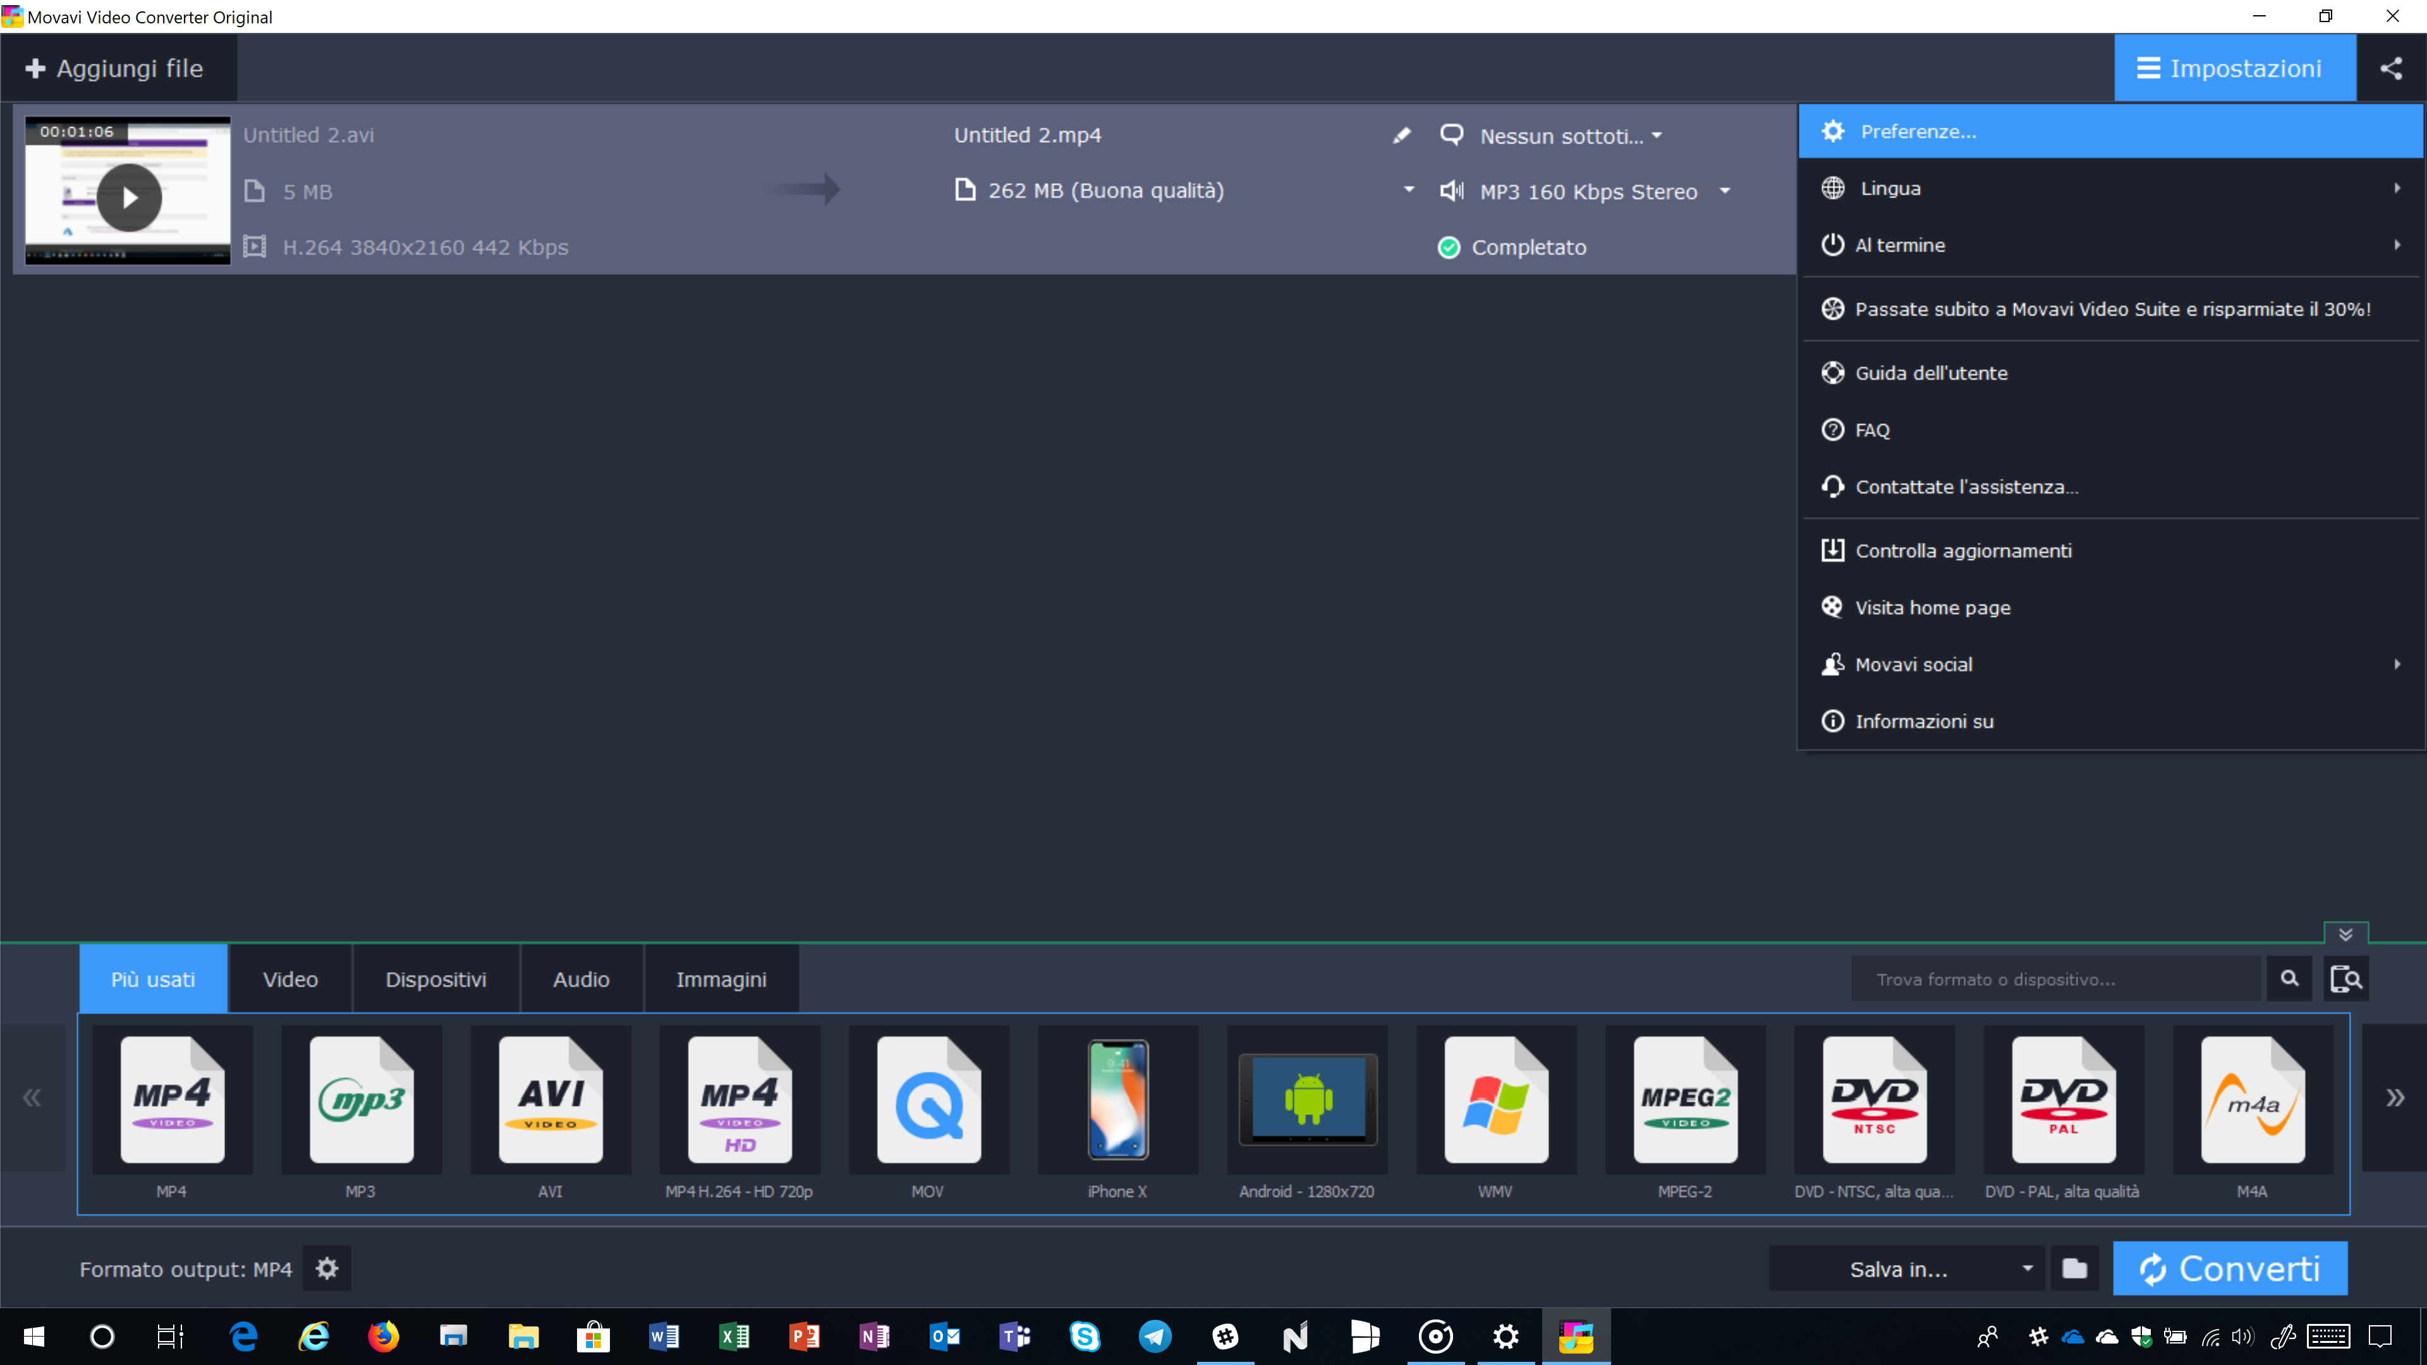Click the Trova formato o dispositivo search field
The width and height of the screenshot is (2427, 1365).
(x=2056, y=979)
